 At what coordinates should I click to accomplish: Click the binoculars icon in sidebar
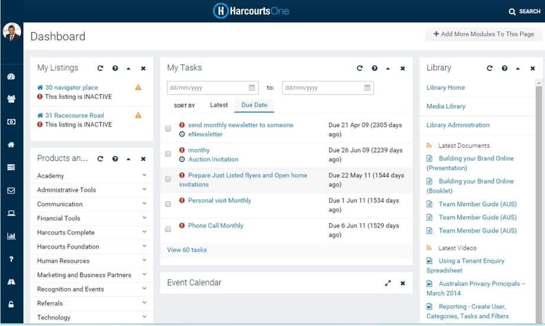[11, 282]
